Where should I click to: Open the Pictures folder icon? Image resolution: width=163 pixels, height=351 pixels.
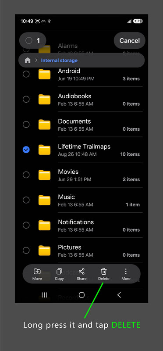44,251
